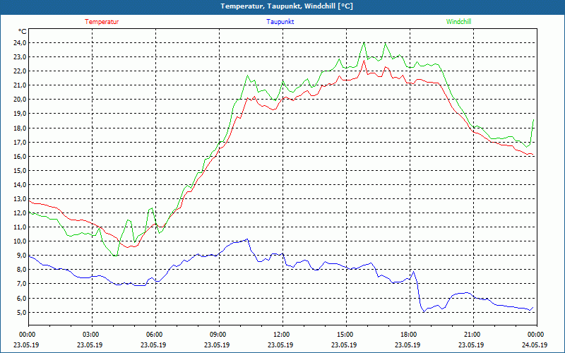Click the 21,0 y-axis value

pos(20,85)
